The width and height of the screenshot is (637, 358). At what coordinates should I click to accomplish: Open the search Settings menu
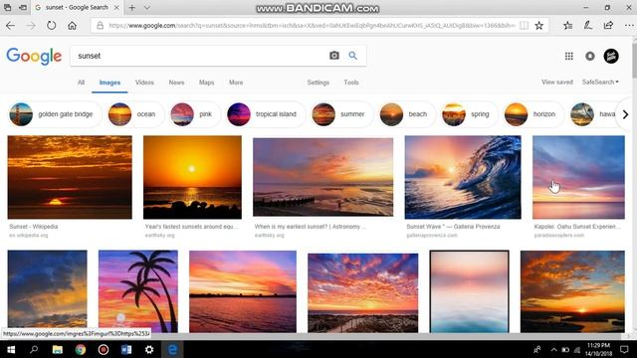tap(318, 83)
